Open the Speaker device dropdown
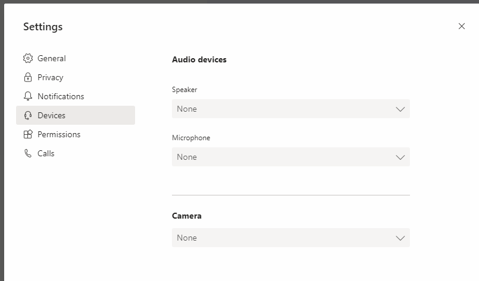 click(x=291, y=109)
